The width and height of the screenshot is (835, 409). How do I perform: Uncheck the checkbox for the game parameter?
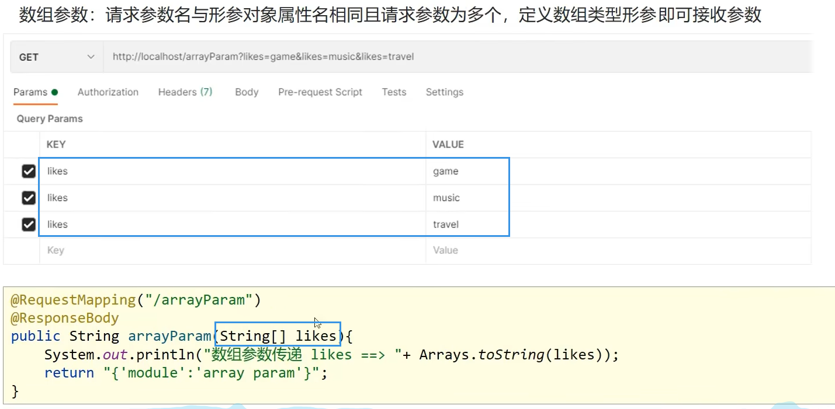(x=29, y=172)
